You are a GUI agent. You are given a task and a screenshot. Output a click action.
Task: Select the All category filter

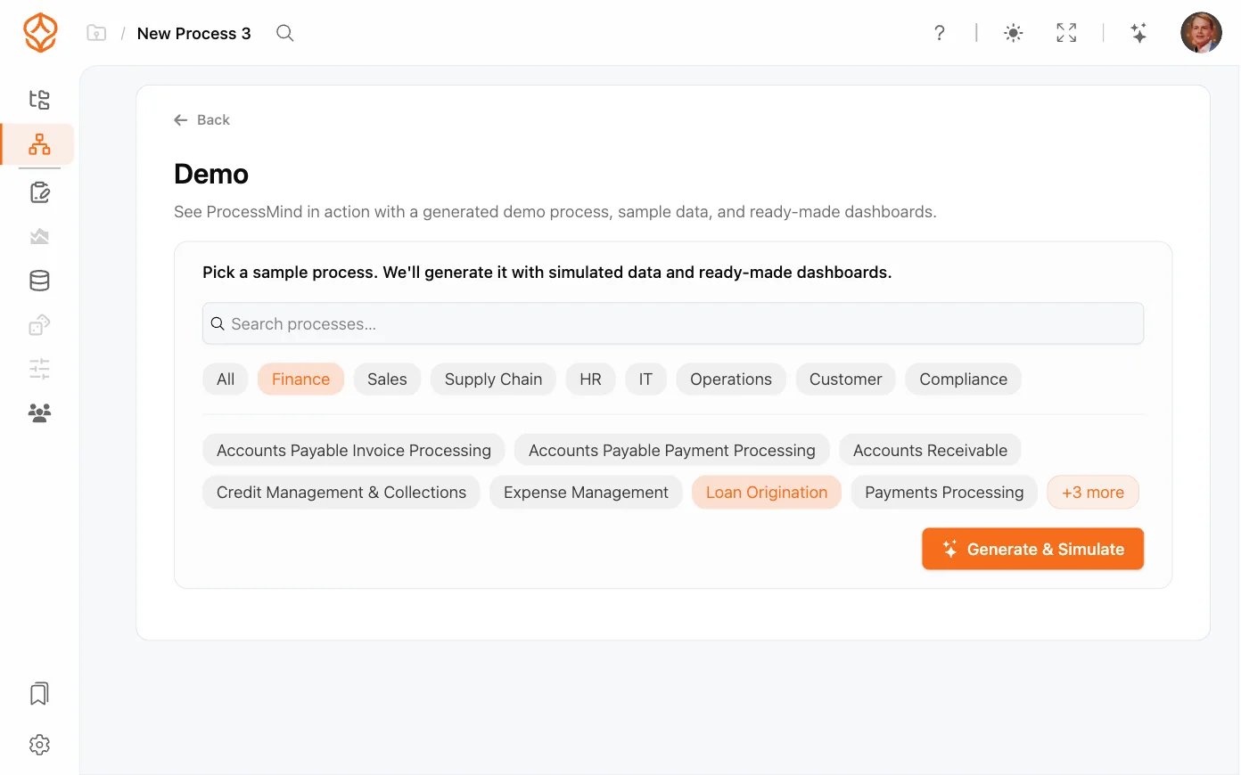(x=226, y=379)
